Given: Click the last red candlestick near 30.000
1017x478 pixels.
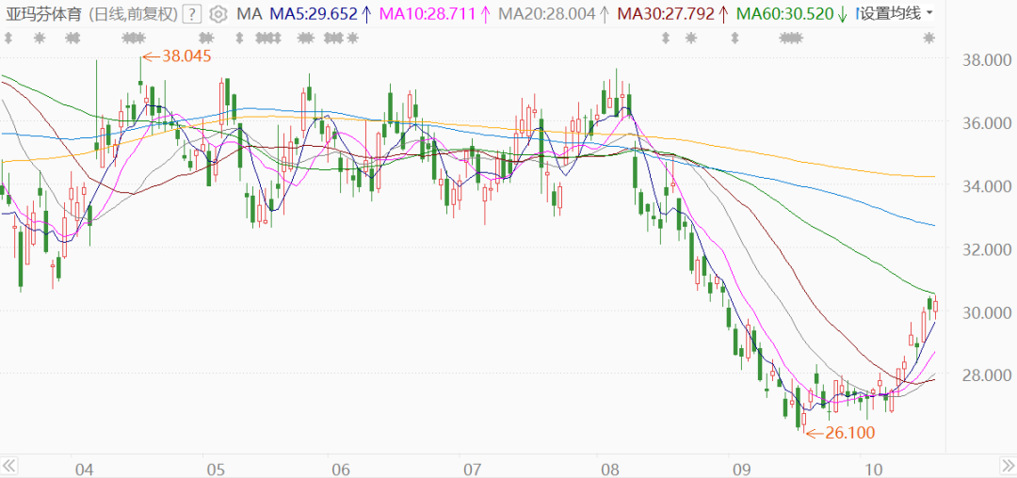Looking at the screenshot, I should [935, 307].
